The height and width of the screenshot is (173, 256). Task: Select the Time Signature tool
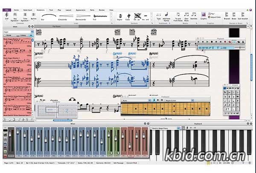pyautogui.click(x=25, y=17)
